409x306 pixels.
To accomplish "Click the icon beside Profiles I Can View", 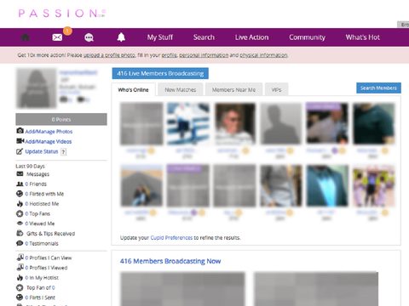I will 20,258.
